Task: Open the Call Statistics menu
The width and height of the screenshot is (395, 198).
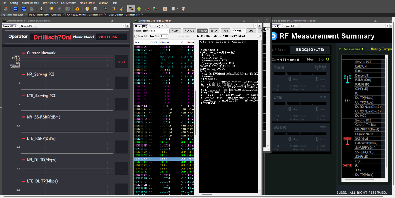Action: [x=68, y=3]
